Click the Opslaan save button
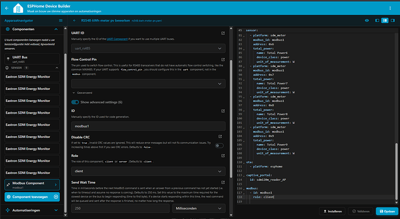This screenshot has width=400, height=219. coord(387,211)
